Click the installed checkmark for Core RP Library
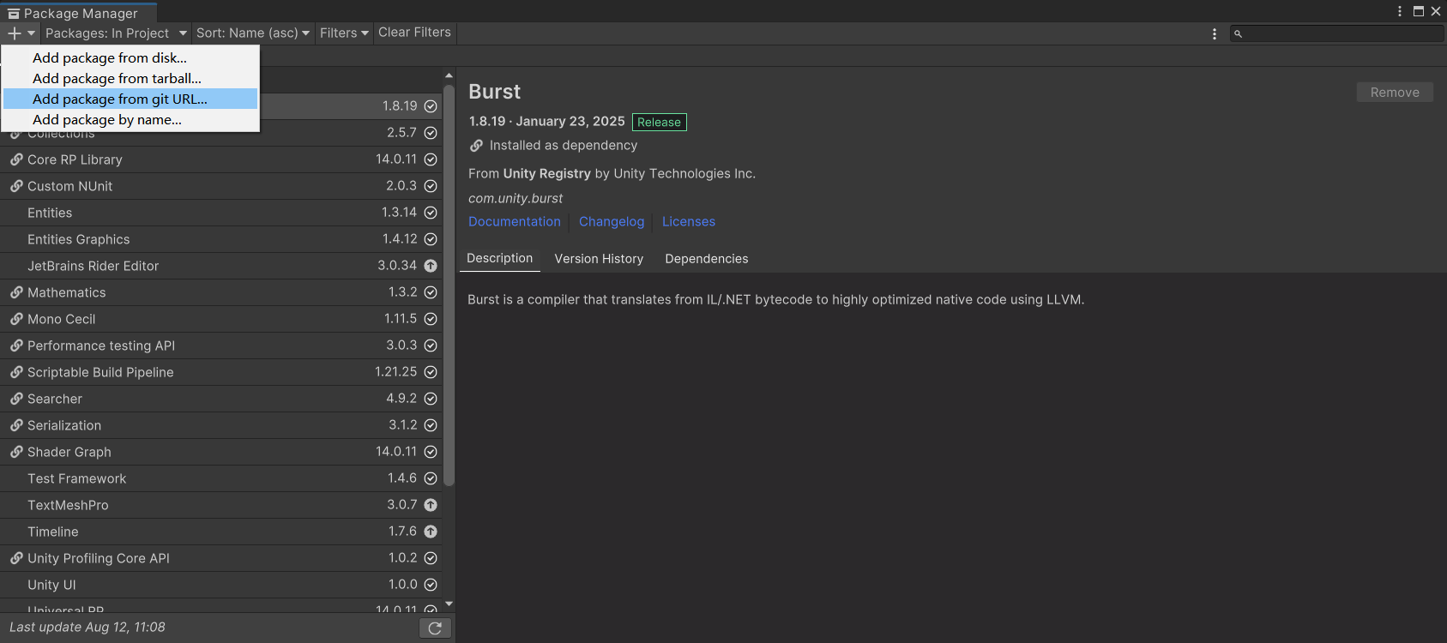This screenshot has height=643, width=1447. 431,159
